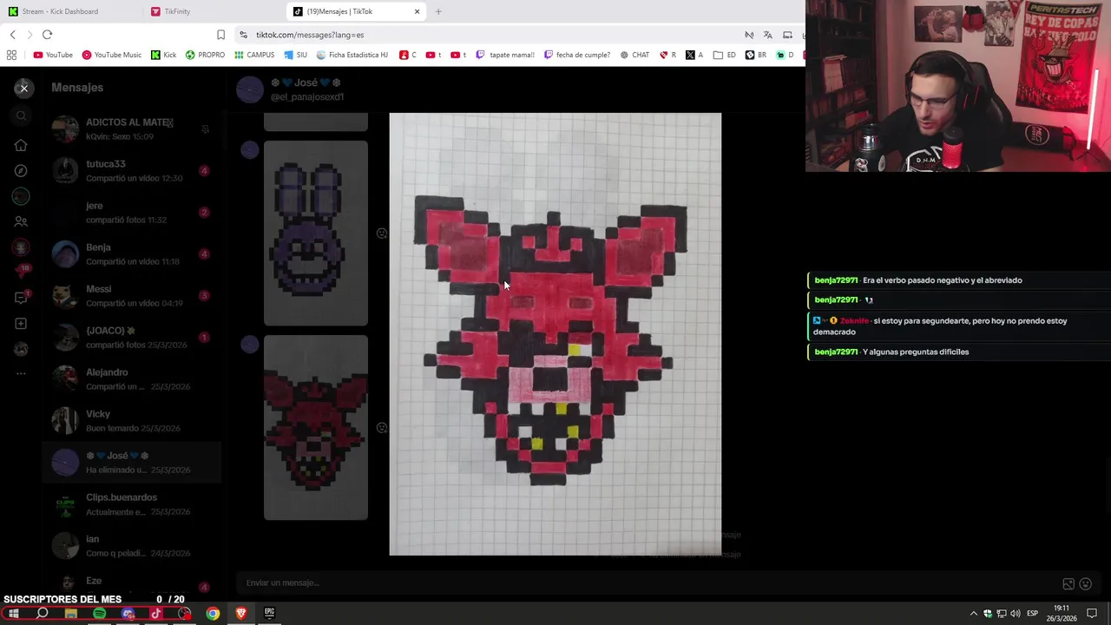Open the SIU bookmark
The image size is (1111, 625).
pyautogui.click(x=295, y=55)
